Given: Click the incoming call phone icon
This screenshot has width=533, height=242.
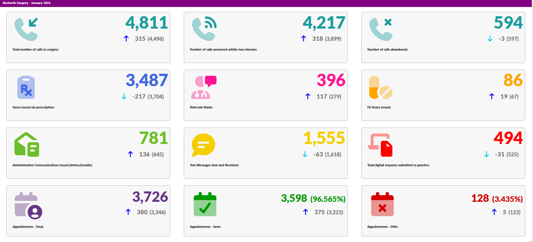Looking at the screenshot, I should pos(26,29).
